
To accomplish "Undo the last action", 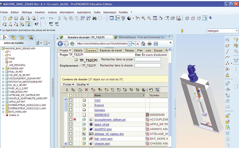I will pos(42,18).
